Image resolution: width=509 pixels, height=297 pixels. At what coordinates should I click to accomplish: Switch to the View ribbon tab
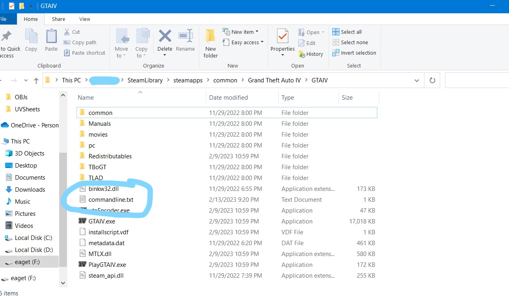(85, 19)
